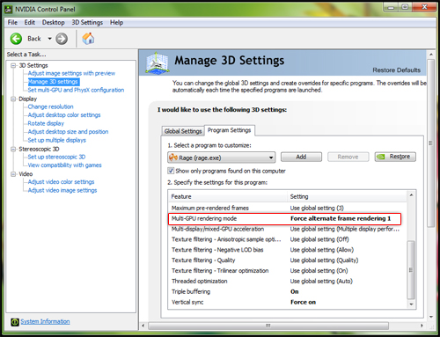Click the settings list scrollbar thumb
Viewport: 440px width, 337px height.
click(411, 269)
